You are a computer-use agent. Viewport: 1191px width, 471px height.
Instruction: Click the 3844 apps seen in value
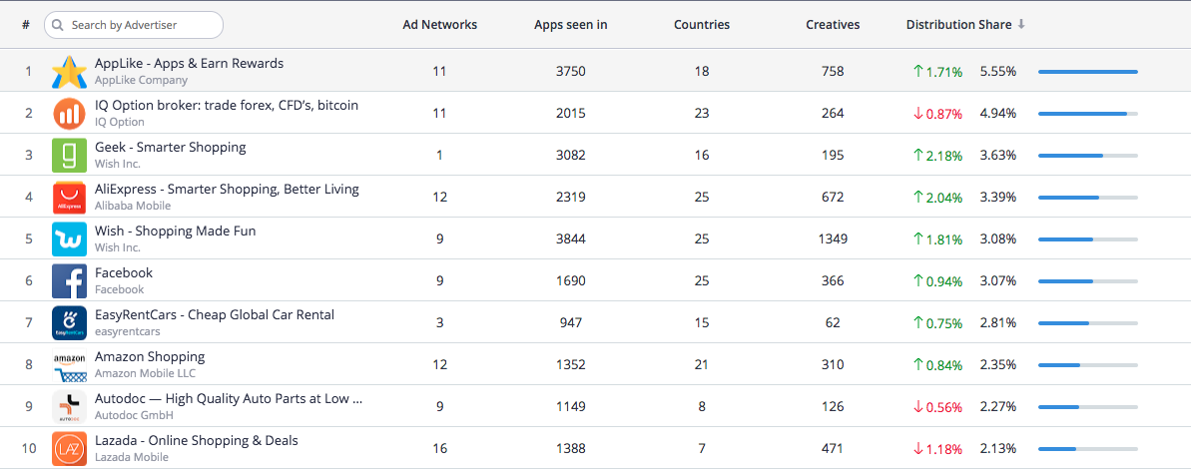click(x=570, y=239)
